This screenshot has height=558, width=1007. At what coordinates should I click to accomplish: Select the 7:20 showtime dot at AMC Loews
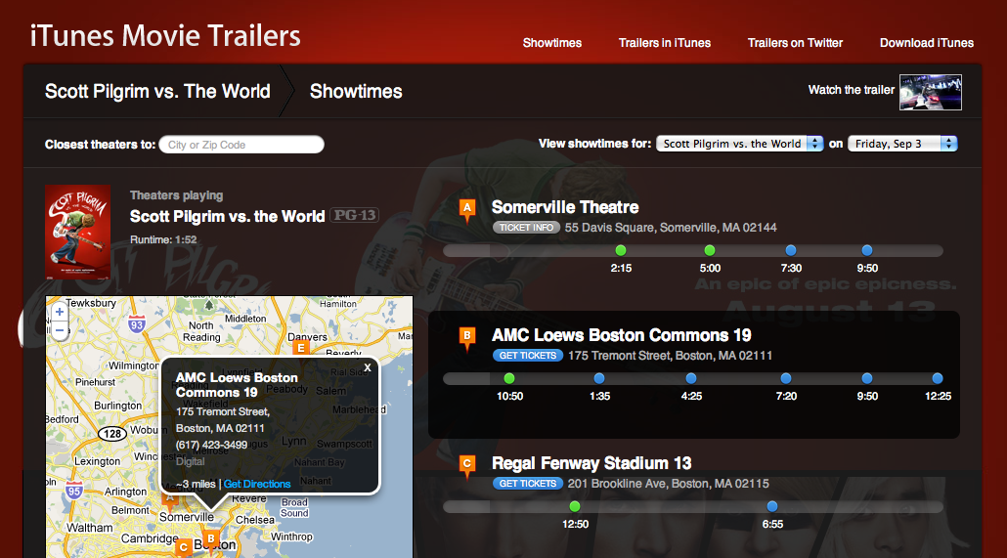click(x=786, y=378)
